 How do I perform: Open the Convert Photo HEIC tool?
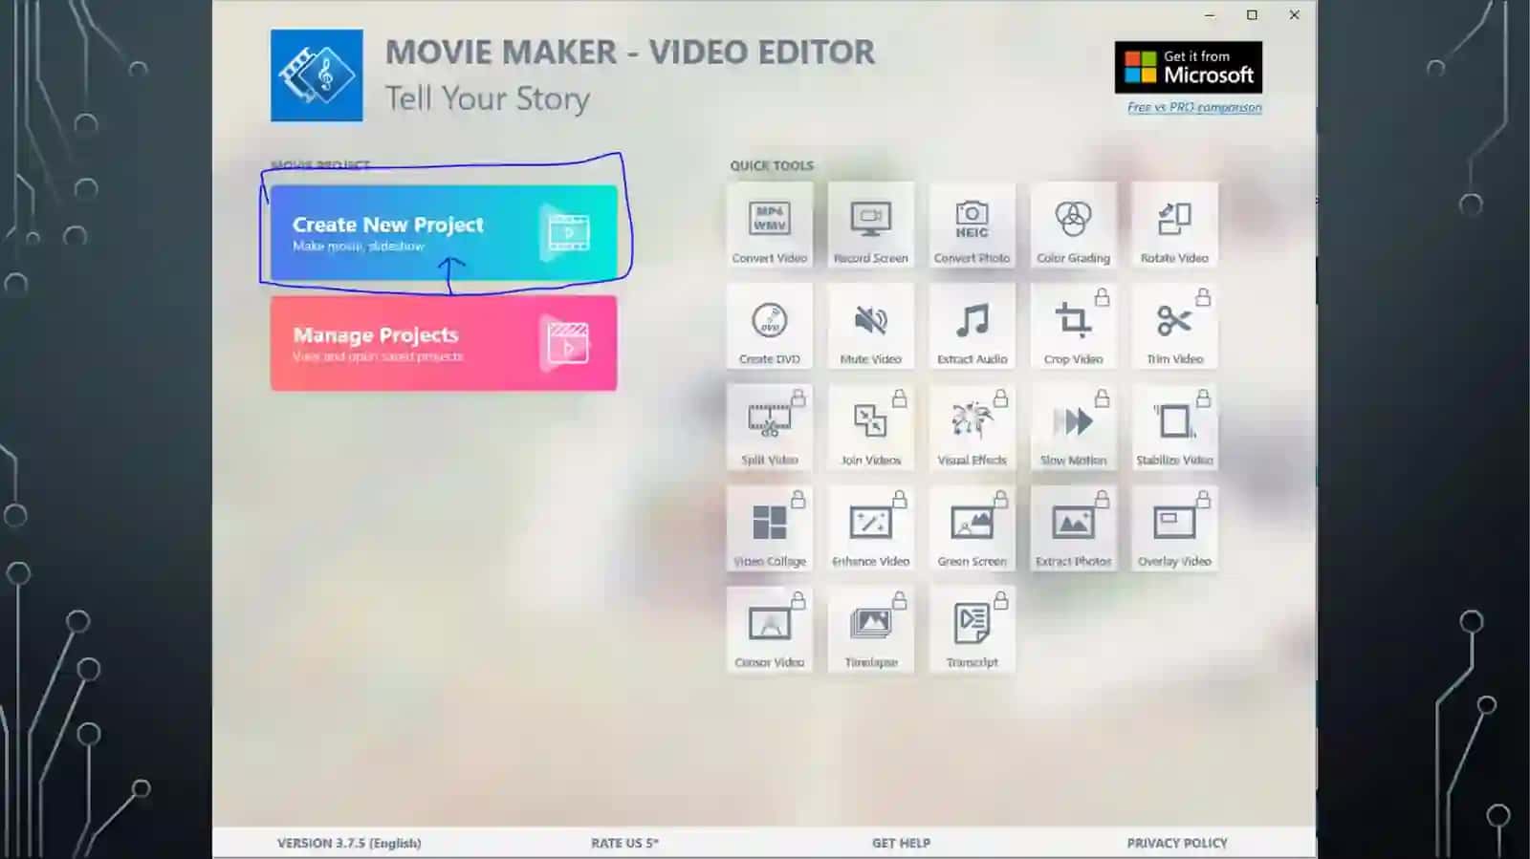coord(973,225)
